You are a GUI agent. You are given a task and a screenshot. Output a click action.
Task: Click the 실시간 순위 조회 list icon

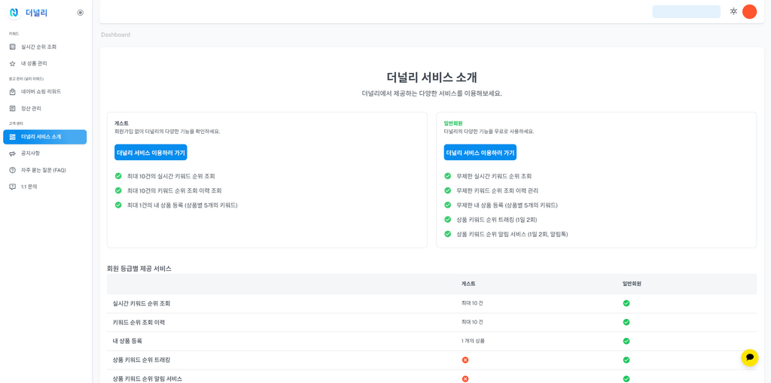[x=12, y=47]
